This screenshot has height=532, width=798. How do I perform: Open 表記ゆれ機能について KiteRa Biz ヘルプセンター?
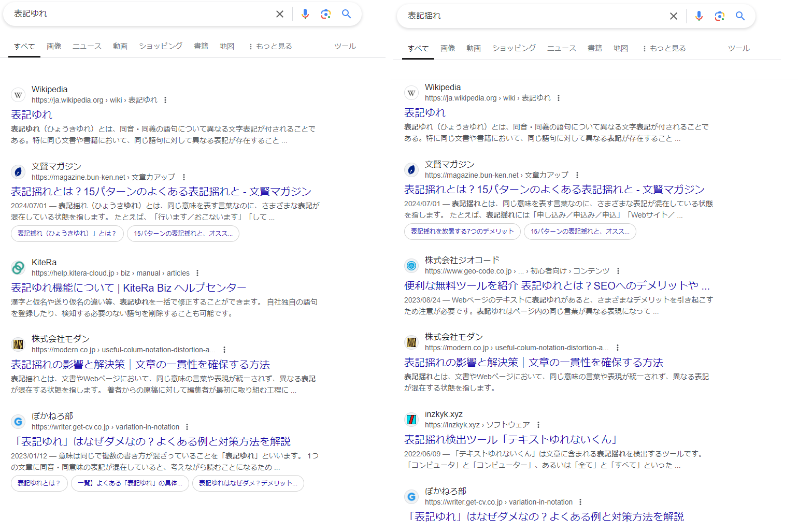click(x=129, y=287)
